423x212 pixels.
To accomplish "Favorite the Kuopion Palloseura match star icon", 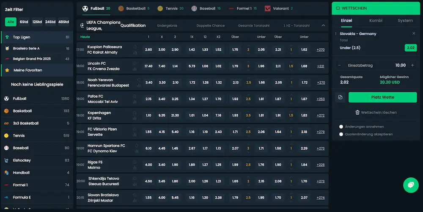I will click(135, 47).
